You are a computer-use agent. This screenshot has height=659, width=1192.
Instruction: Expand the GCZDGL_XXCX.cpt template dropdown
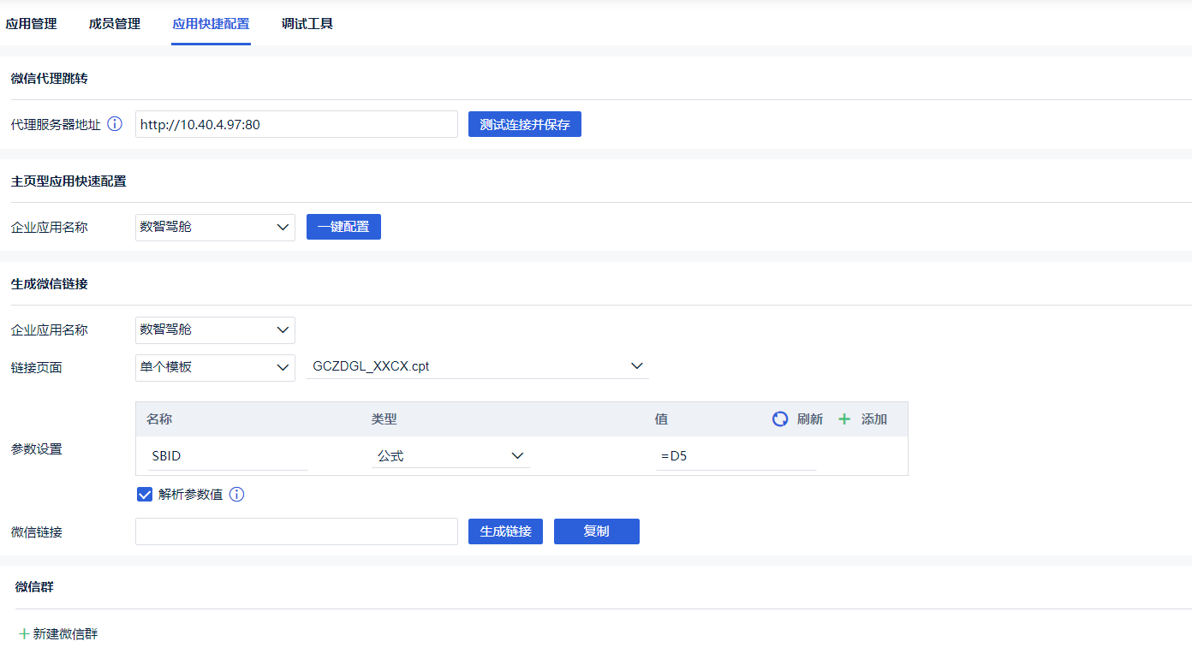[478, 366]
